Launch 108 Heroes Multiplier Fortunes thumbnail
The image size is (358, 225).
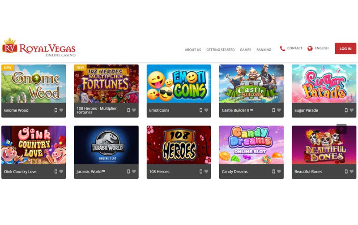click(x=106, y=84)
